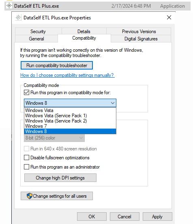
Task: Collapse the Windows 8 compatibility dropdown arrow
Action: (x=113, y=103)
